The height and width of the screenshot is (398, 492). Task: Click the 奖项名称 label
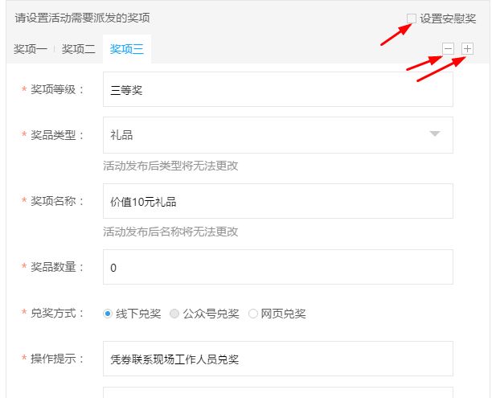pos(57,201)
